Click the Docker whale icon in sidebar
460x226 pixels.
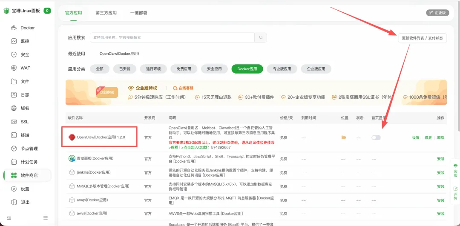pyautogui.click(x=14, y=28)
